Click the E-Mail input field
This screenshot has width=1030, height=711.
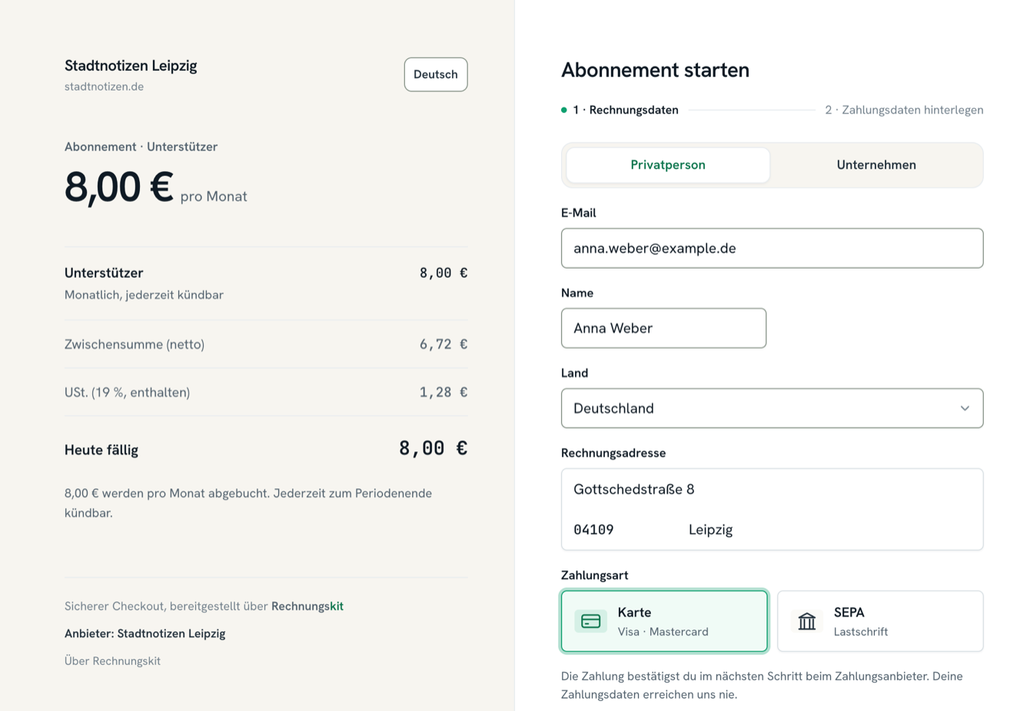(772, 248)
